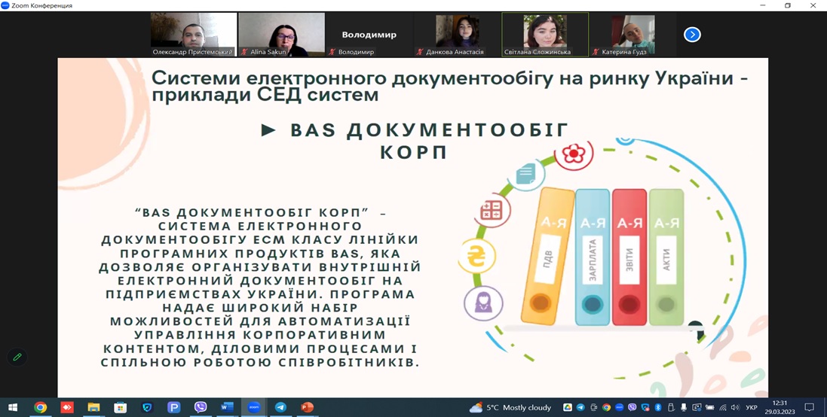Viewport: 827px width, 417px height.
Task: Click battery status tray icon
Action: 710,407
